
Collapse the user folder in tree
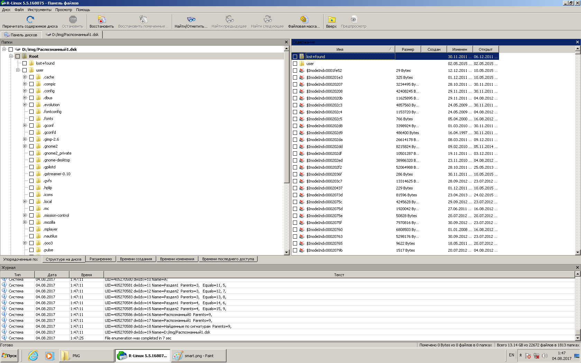point(18,70)
